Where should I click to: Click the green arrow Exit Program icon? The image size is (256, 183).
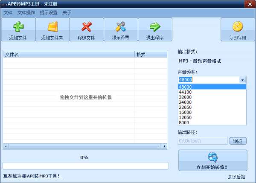click(155, 26)
